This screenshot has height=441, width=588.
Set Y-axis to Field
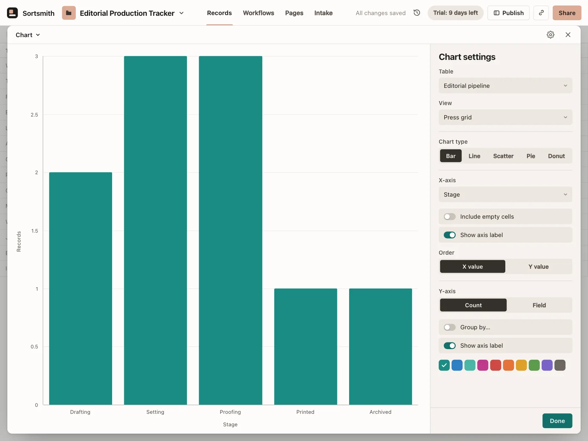(x=539, y=305)
